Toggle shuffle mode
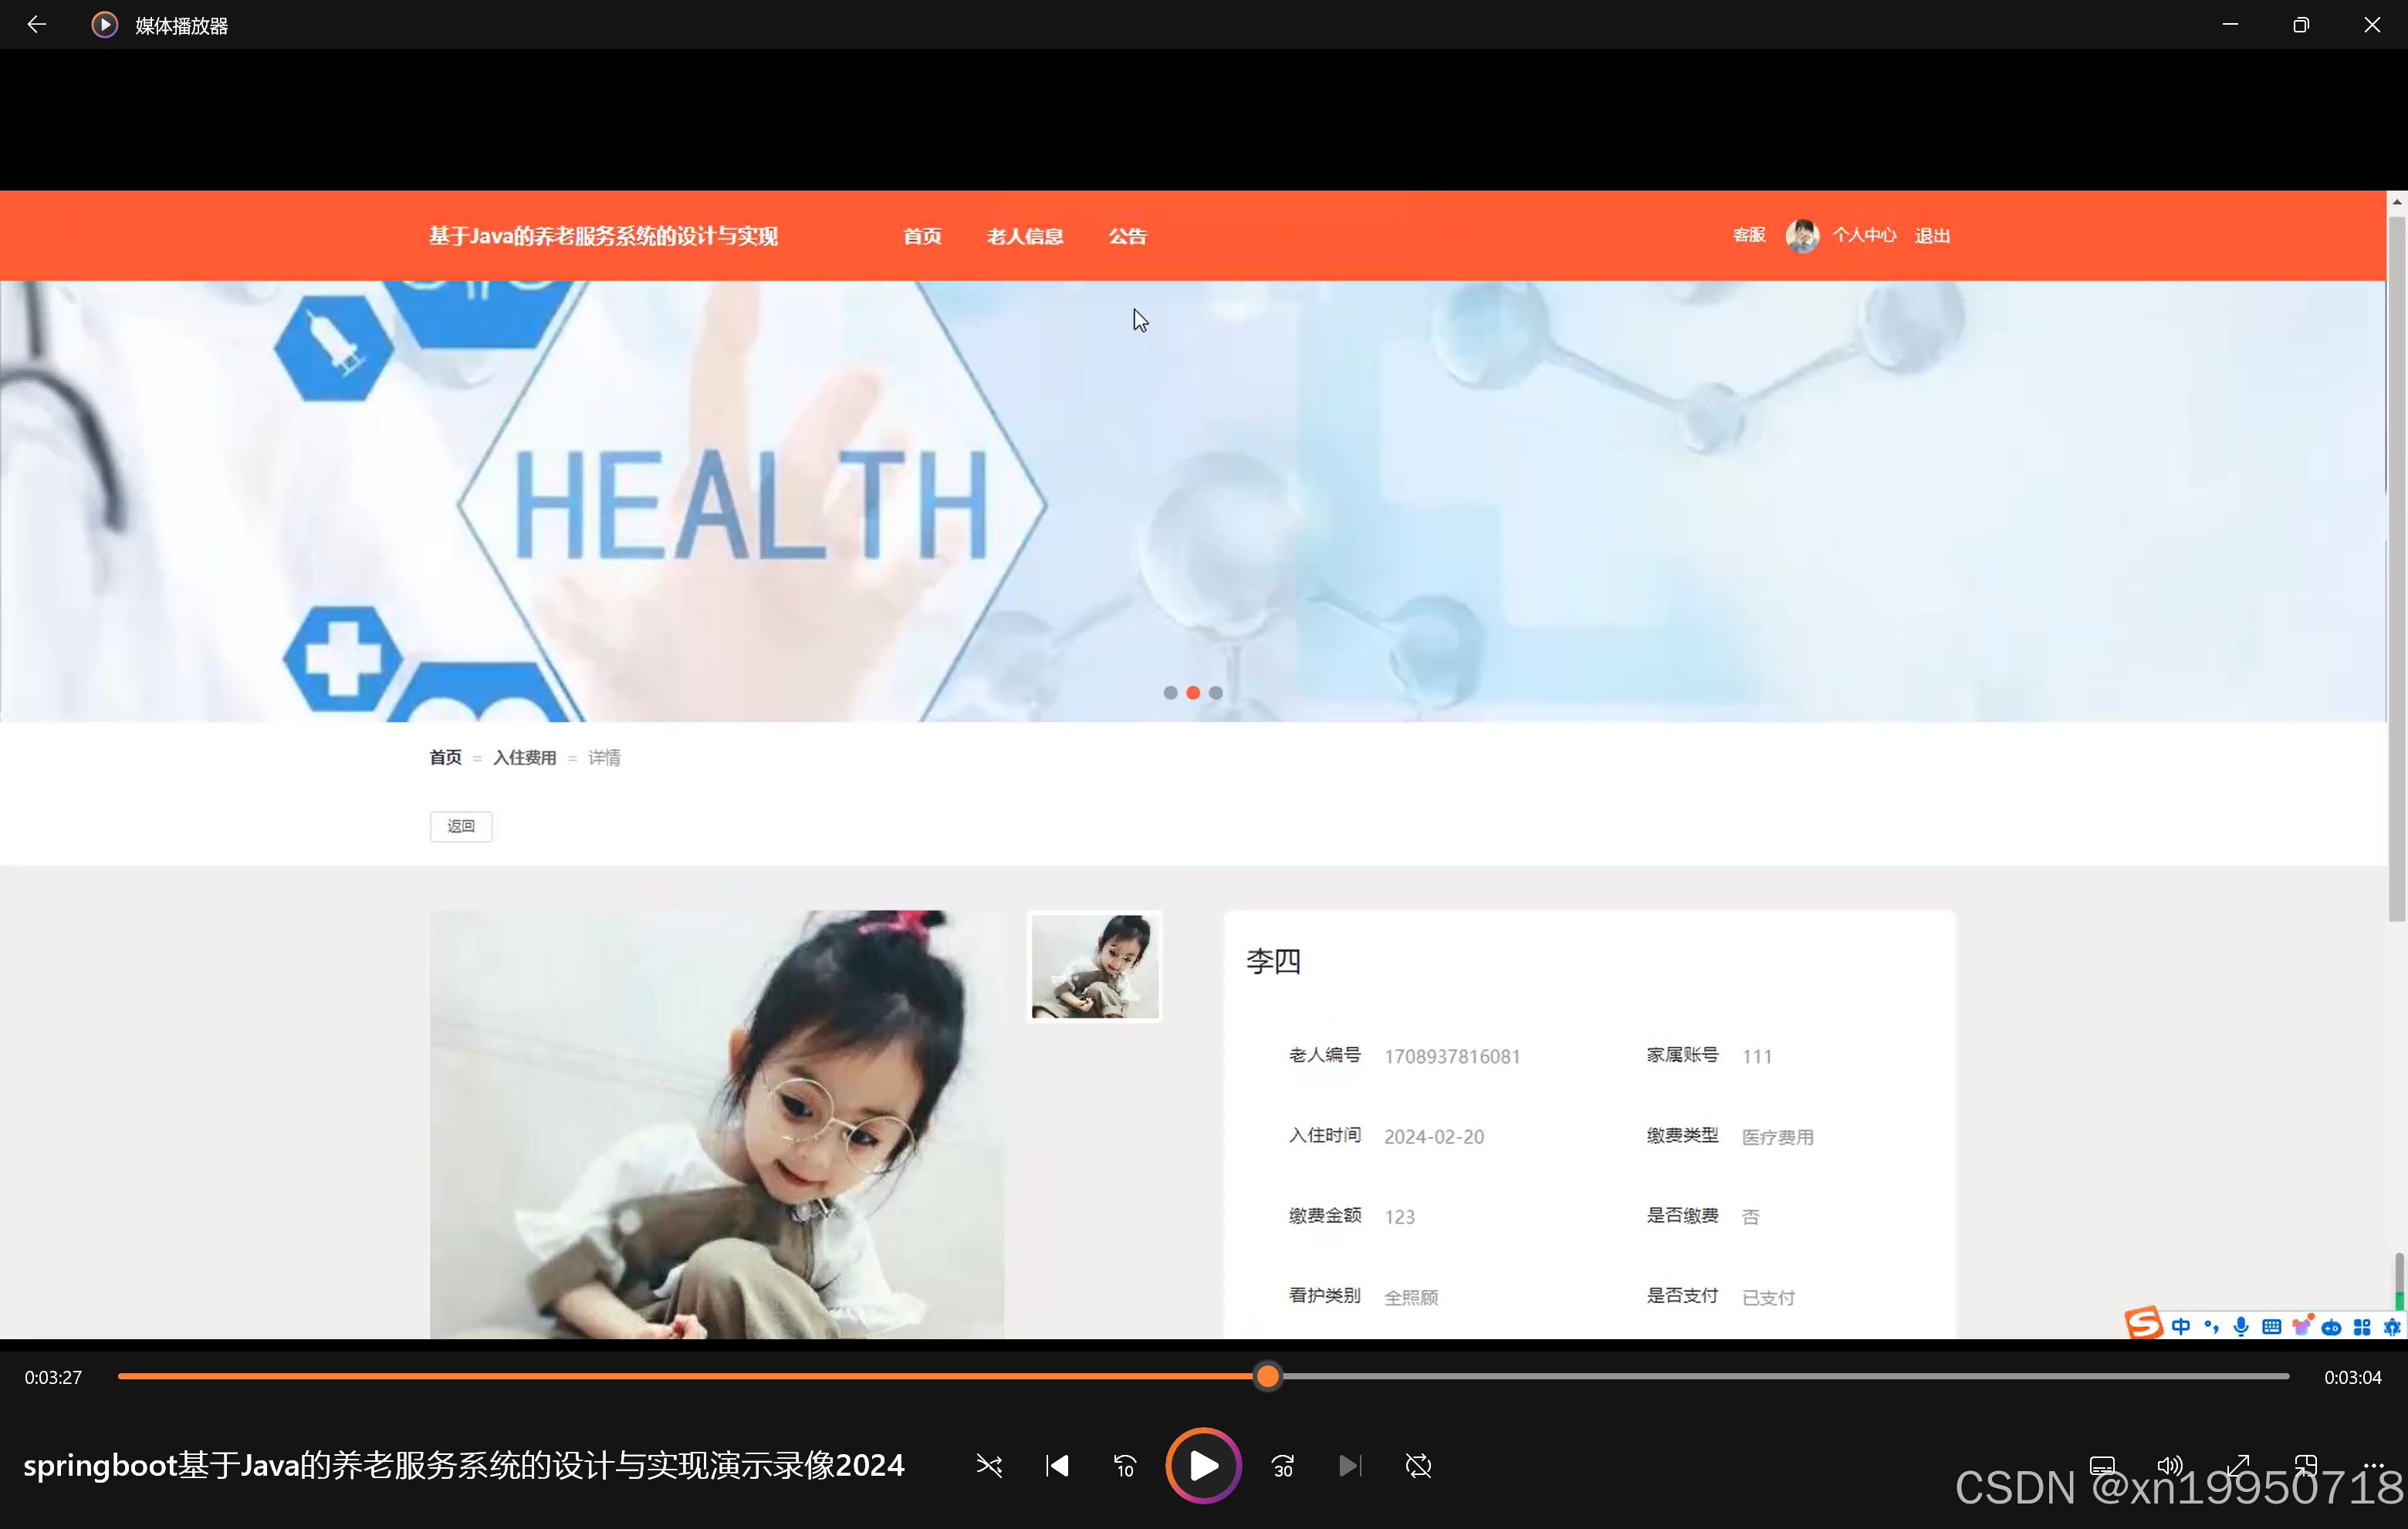2408x1529 pixels. pos(989,1466)
